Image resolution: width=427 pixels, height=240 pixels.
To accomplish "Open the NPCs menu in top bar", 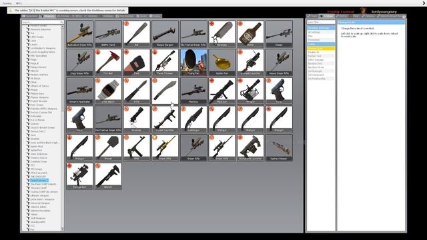I will pos(19,3).
